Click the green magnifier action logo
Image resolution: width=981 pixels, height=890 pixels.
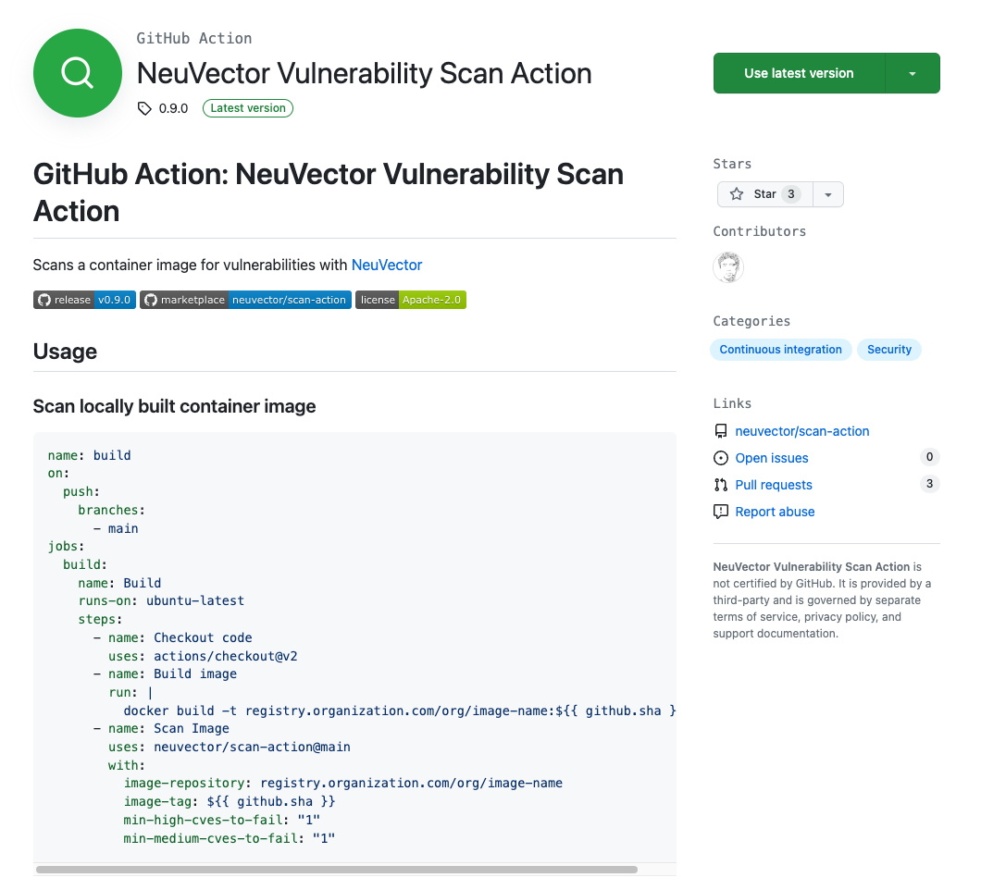point(77,73)
